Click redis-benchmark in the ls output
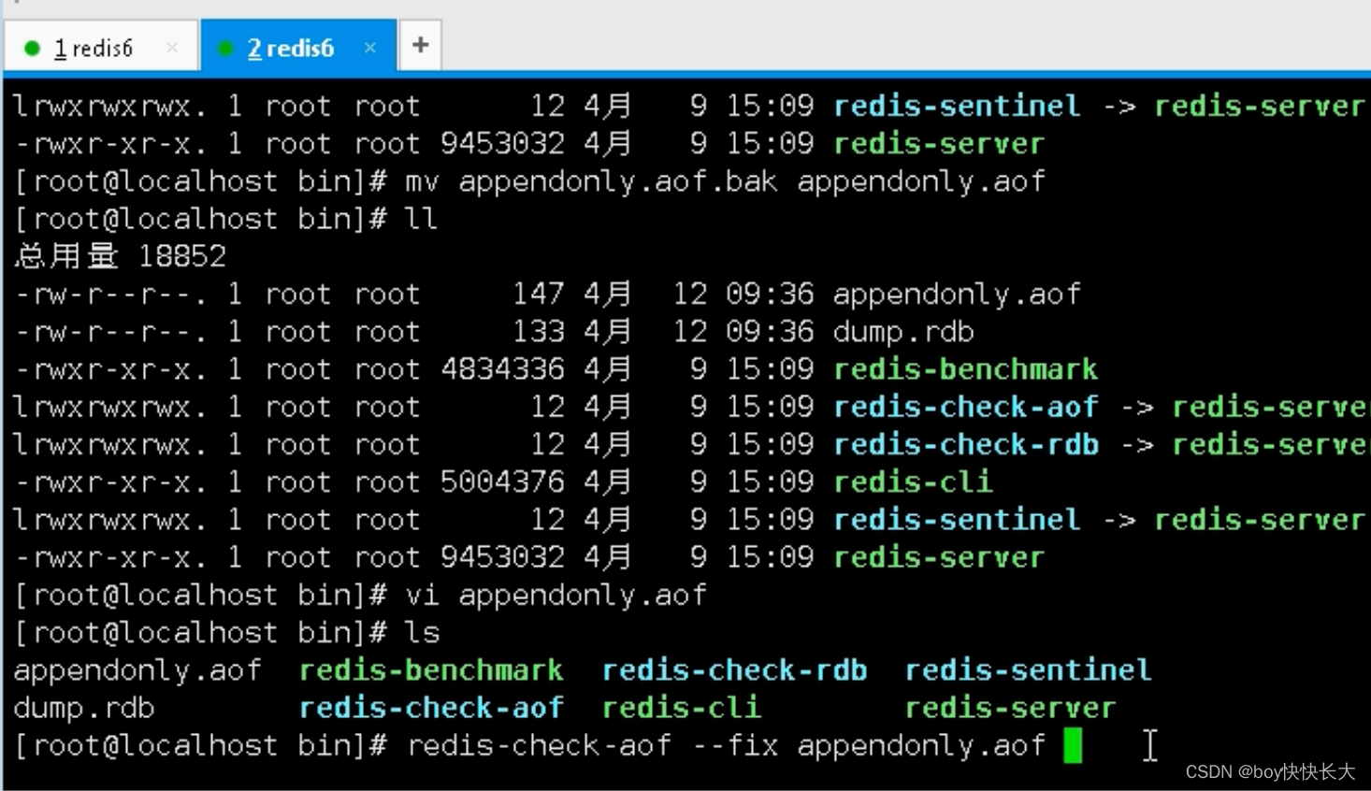The width and height of the screenshot is (1371, 791). (x=431, y=670)
